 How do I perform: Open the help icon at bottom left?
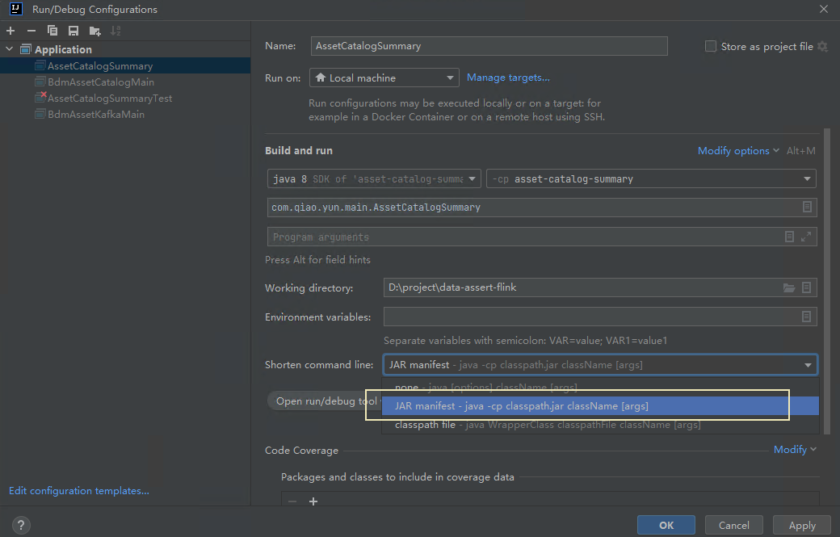20,525
